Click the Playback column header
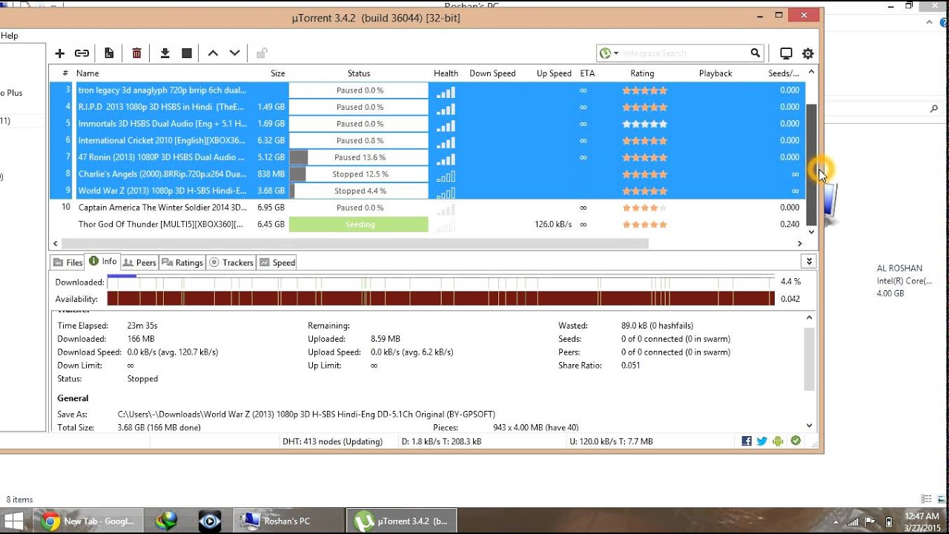This screenshot has width=949, height=534. [715, 73]
